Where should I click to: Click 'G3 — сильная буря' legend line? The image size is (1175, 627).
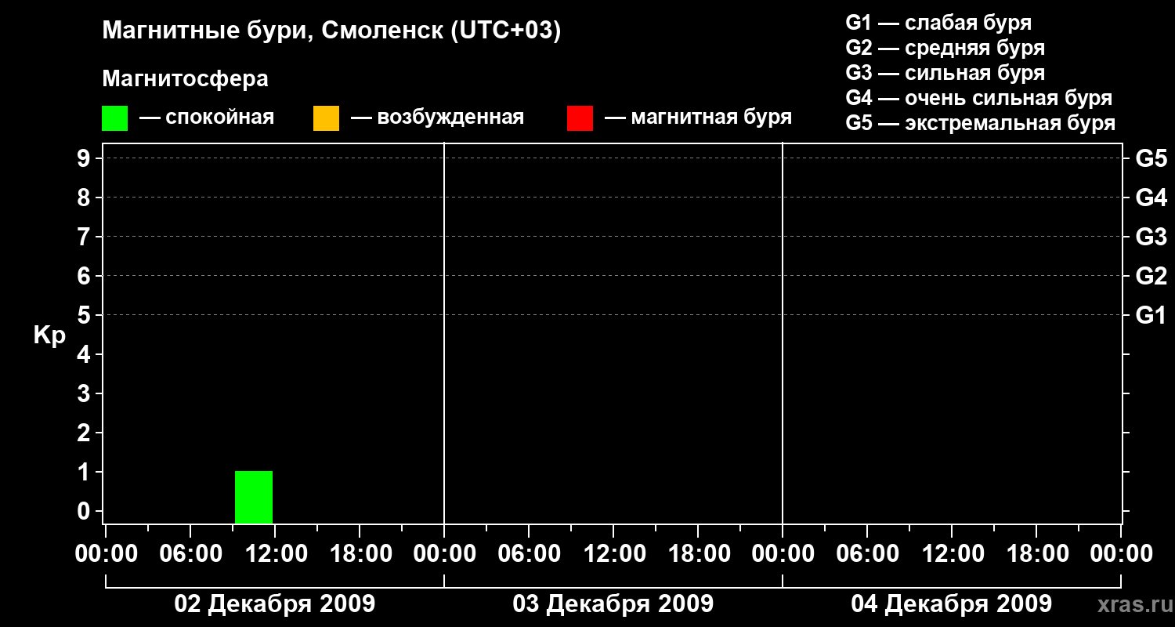[945, 73]
